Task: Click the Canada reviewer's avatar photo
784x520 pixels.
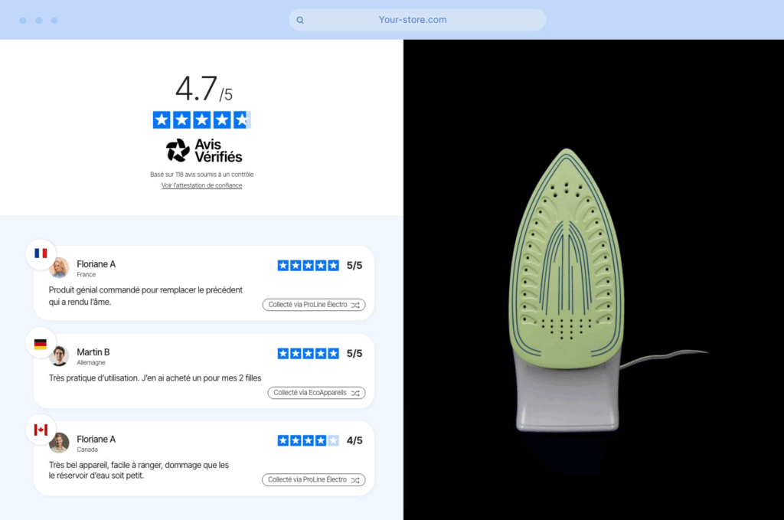Action: click(60, 443)
